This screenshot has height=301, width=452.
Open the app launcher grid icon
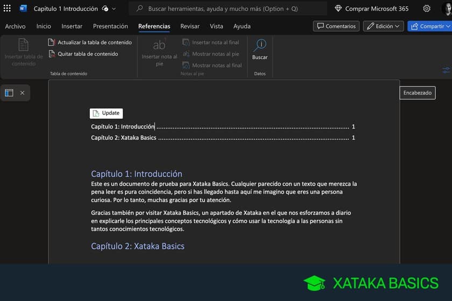point(8,9)
